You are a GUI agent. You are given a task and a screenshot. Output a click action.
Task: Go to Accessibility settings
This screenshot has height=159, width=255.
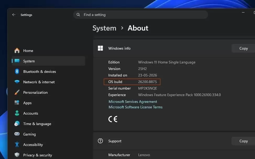[x=48, y=145]
